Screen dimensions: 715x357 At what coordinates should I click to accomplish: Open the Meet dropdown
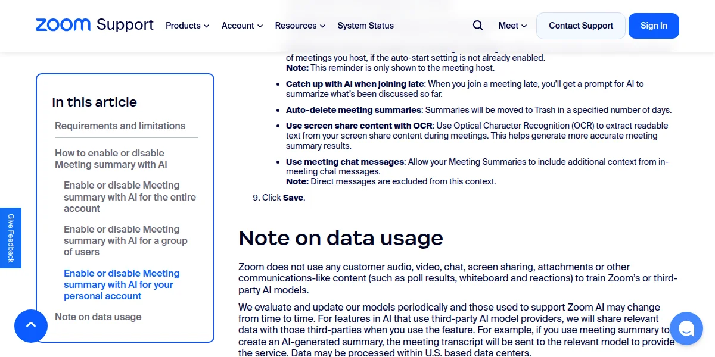point(512,26)
